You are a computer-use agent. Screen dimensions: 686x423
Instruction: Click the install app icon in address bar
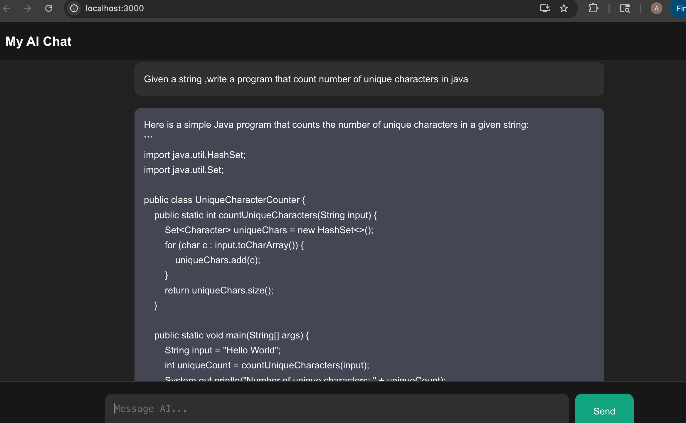coord(545,8)
